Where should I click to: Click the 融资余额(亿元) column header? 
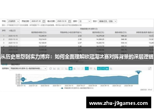(x=98, y=33)
